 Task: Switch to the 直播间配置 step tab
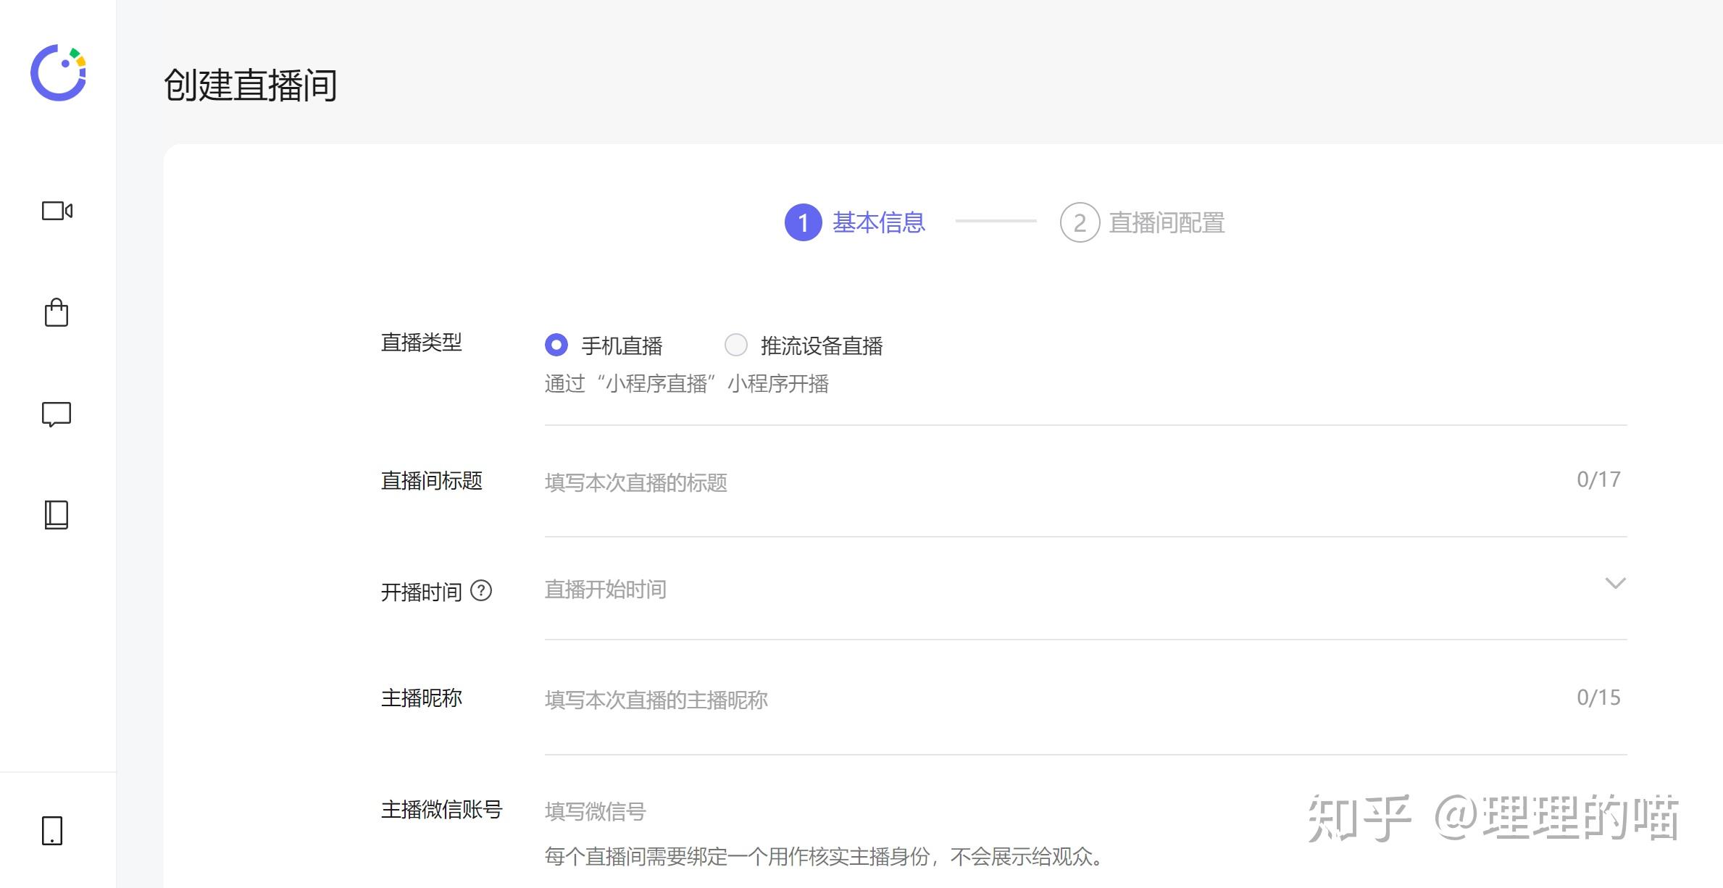click(x=1167, y=222)
